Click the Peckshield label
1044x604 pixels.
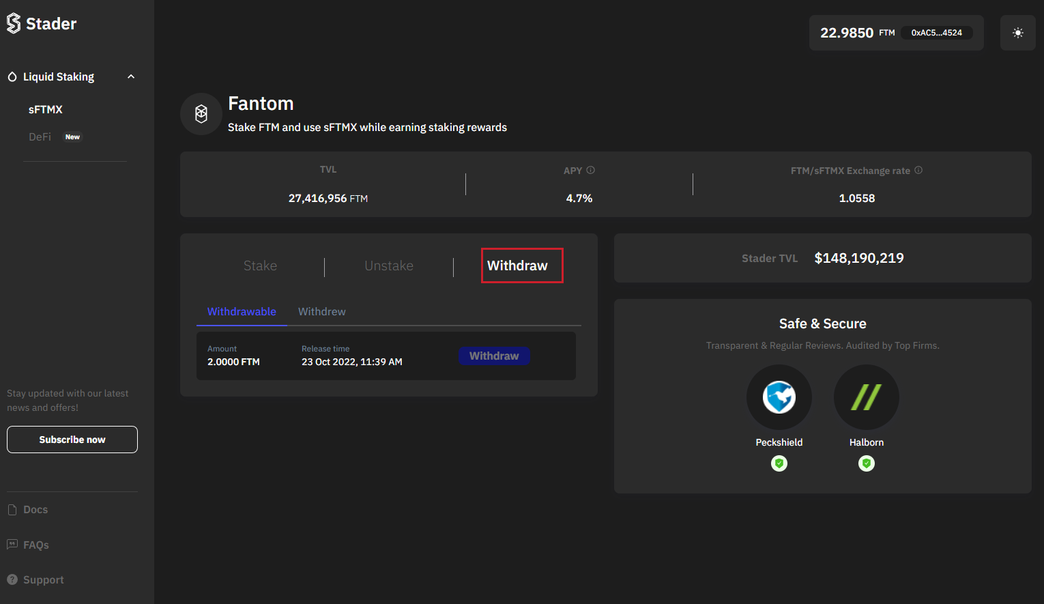click(x=779, y=442)
